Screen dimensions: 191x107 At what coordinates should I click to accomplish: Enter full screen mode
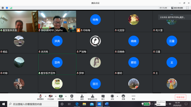pos(187,8)
